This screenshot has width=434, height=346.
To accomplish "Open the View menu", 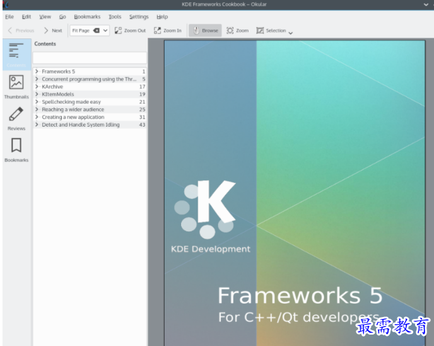I will point(45,17).
